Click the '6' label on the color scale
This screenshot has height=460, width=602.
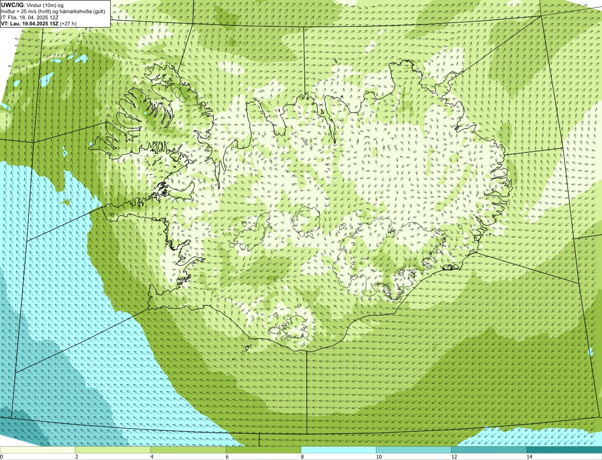pos(227,457)
